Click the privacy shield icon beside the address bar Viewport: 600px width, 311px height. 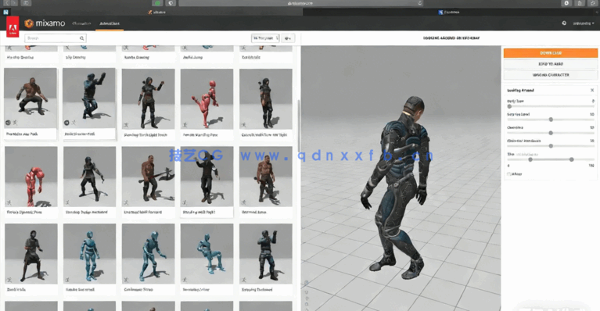click(x=171, y=3)
